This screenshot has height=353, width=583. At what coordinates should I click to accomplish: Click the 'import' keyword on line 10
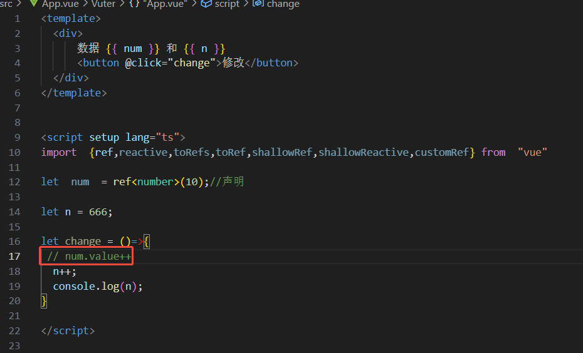pyautogui.click(x=59, y=152)
